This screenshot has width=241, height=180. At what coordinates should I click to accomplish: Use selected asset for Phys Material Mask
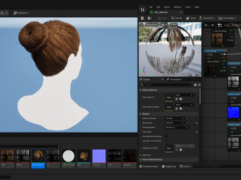[177, 108]
